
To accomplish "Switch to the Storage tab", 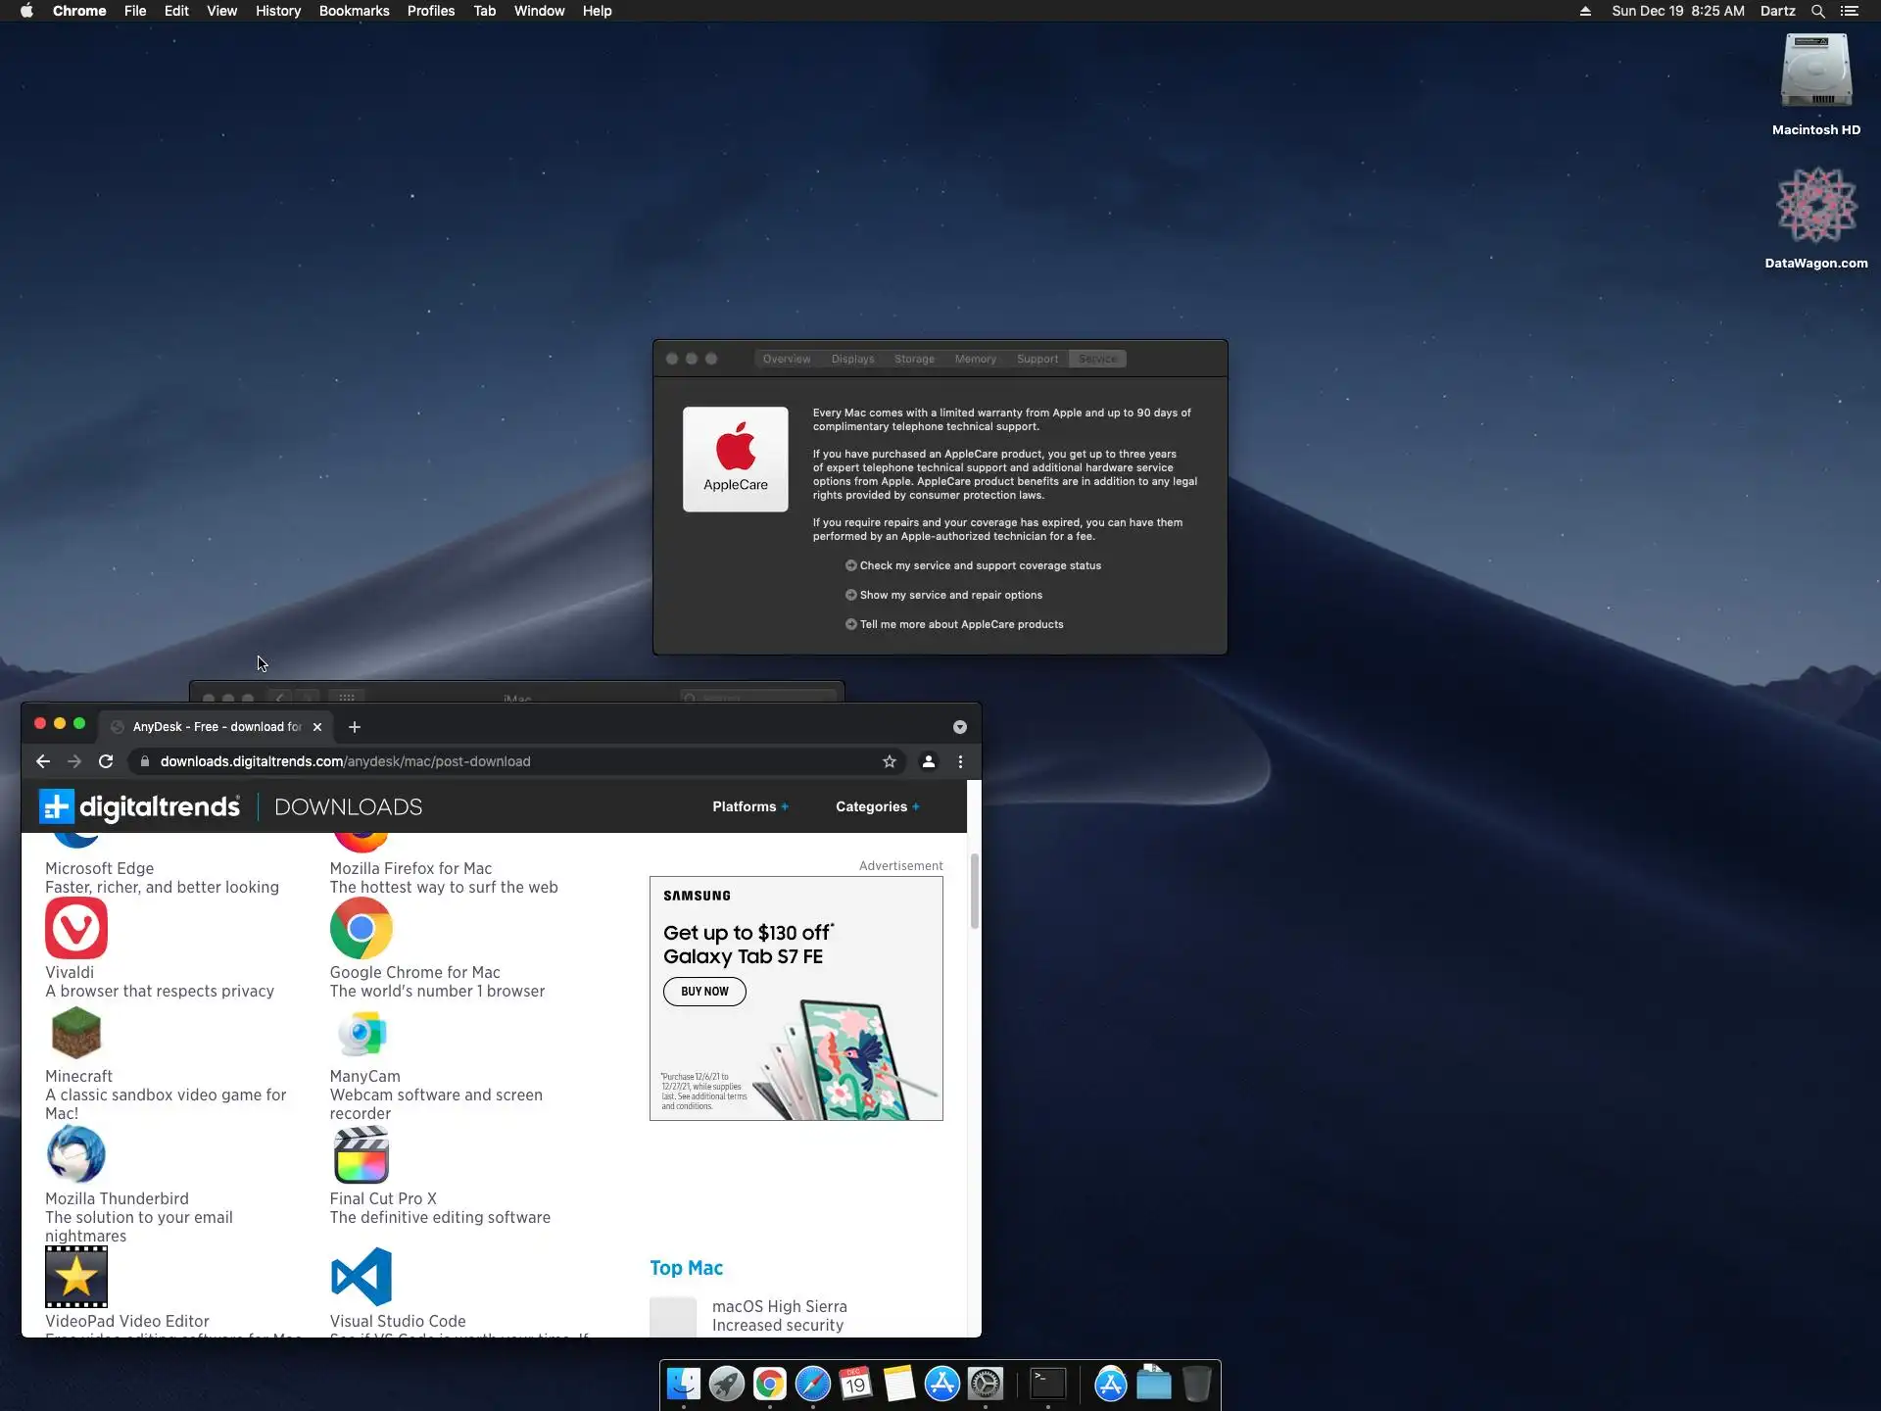I will (914, 359).
